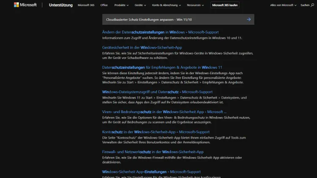Submit search with the arrow icon
The image size is (317, 178).
[x=249, y=19]
